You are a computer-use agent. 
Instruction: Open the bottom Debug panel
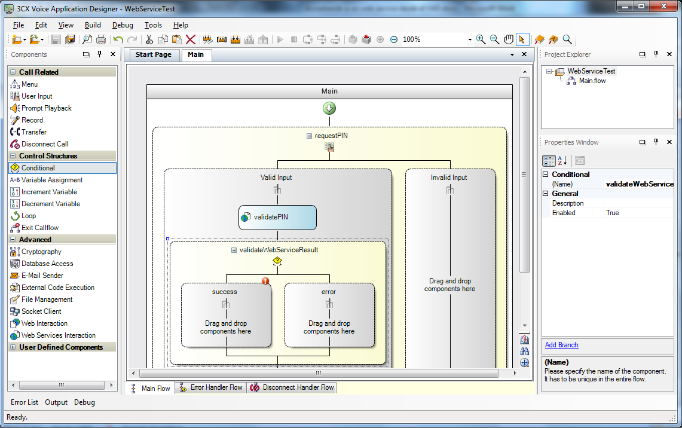(84, 402)
